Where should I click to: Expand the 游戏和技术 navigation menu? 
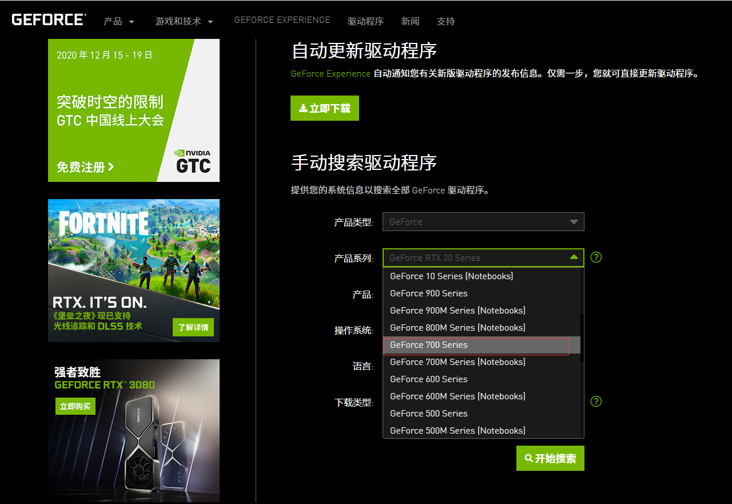[x=184, y=22]
